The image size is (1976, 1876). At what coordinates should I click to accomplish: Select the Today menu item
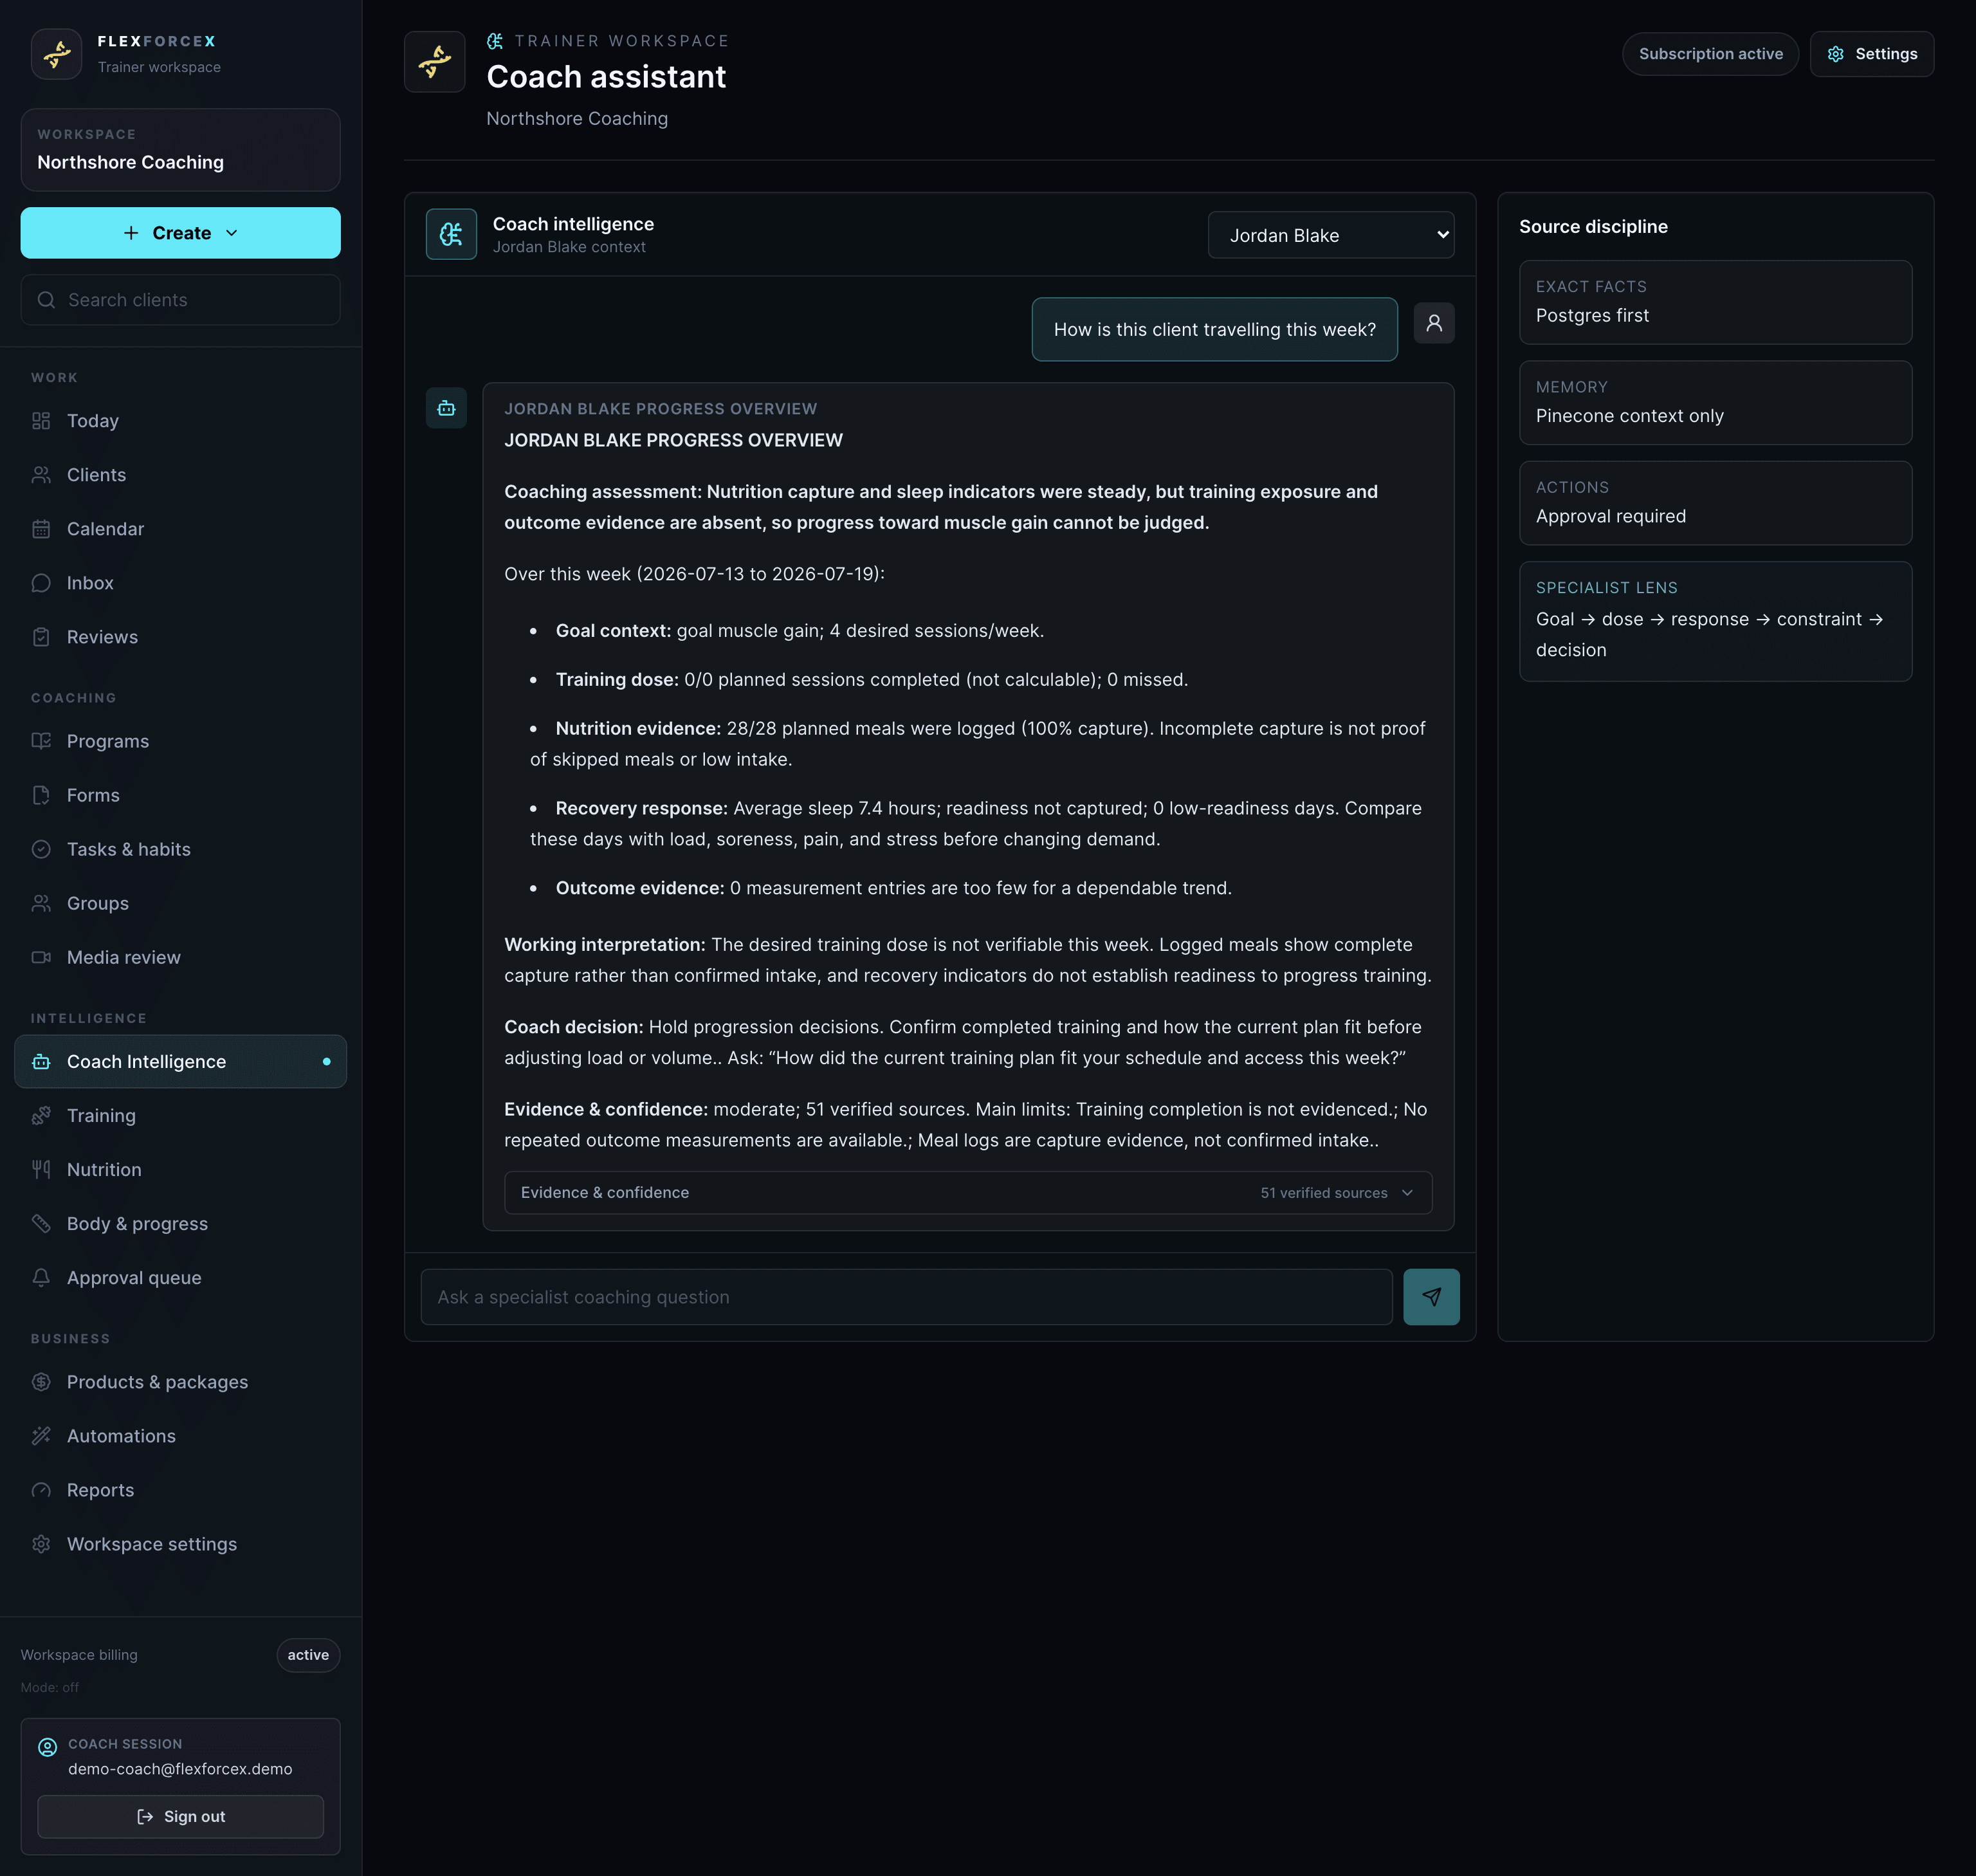click(x=180, y=421)
